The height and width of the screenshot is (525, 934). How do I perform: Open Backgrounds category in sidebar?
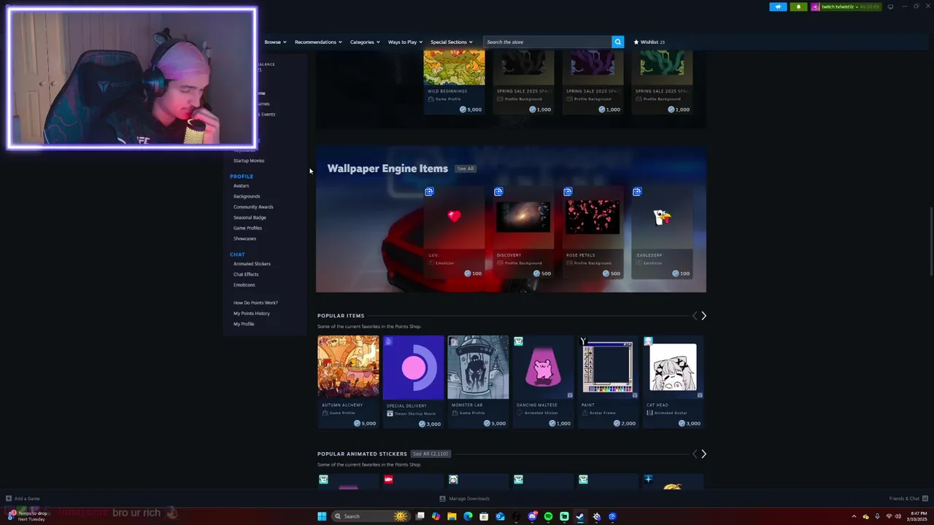247,196
